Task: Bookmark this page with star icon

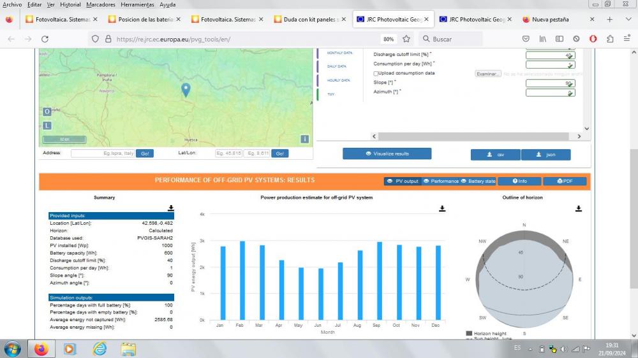Action: coord(406,39)
